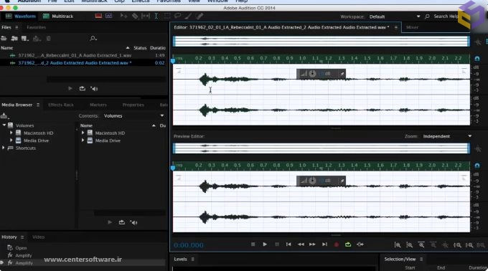The image size is (488, 271).
Task: Click the red Record button
Action: tap(336, 244)
